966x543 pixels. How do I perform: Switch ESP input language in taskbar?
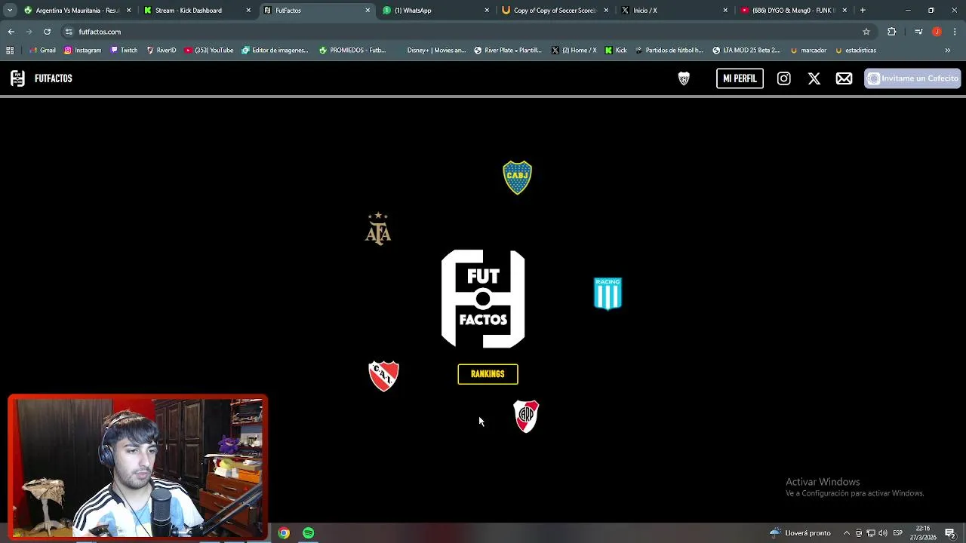(898, 533)
